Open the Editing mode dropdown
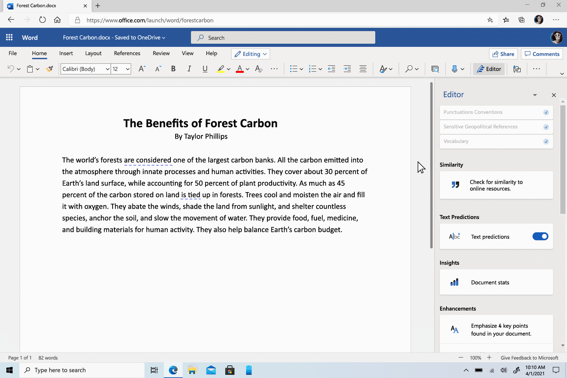Screen dimensions: 567x378 tap(251, 54)
